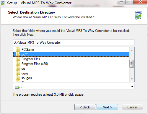Choose the qqwj folder entry
This screenshot has width=148, height=114.
[25, 73]
